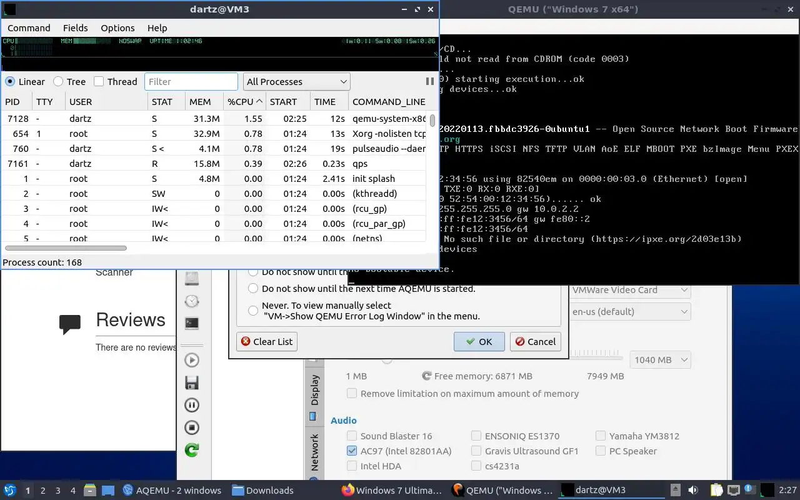Sort processes by the MEM column header
The image size is (800, 500).
(x=204, y=101)
